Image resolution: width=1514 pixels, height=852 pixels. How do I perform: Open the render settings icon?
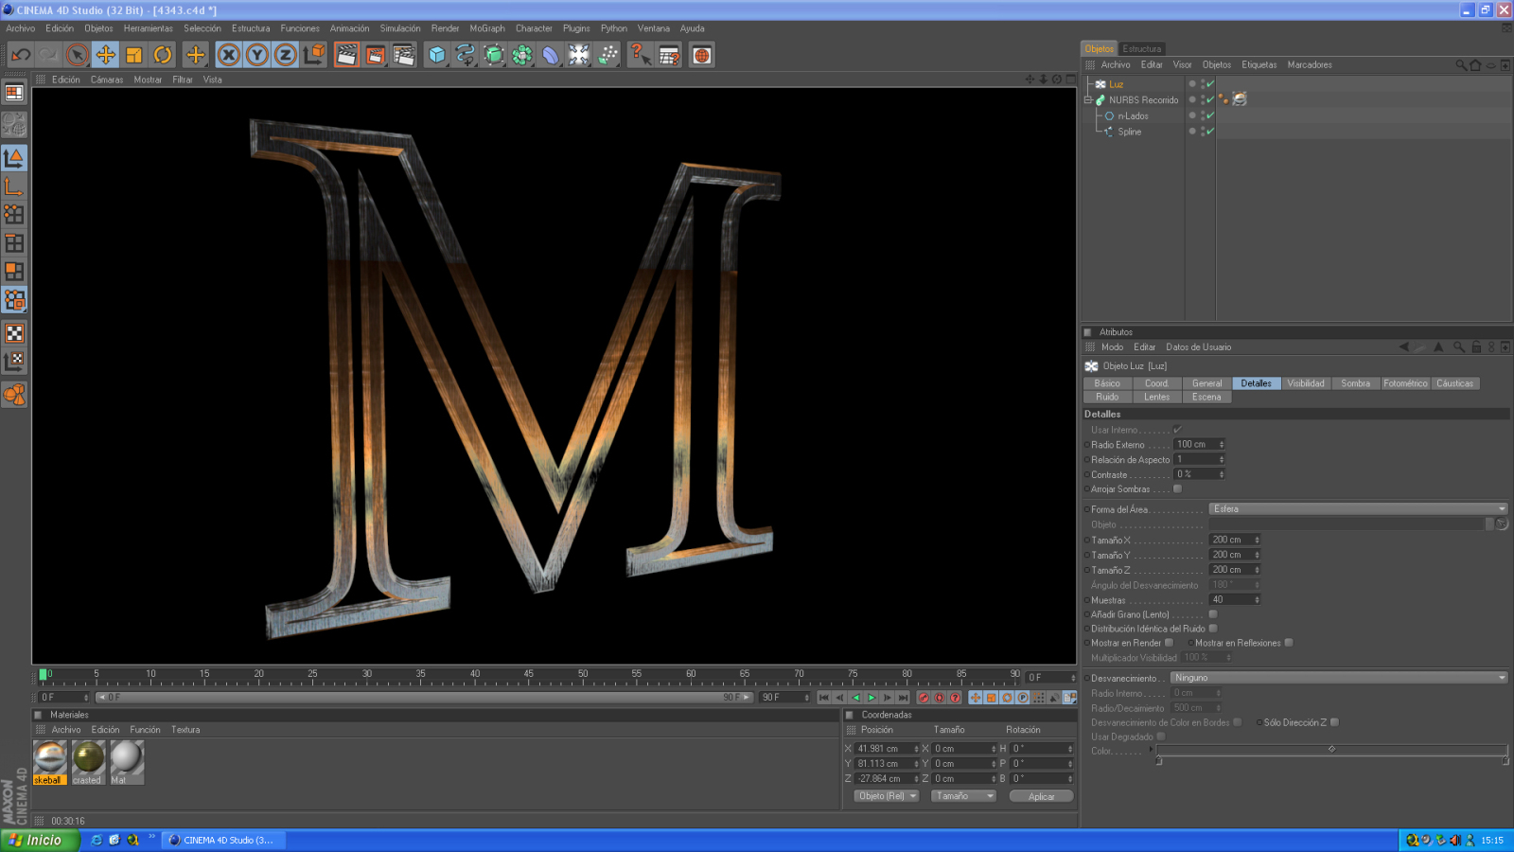pos(404,55)
